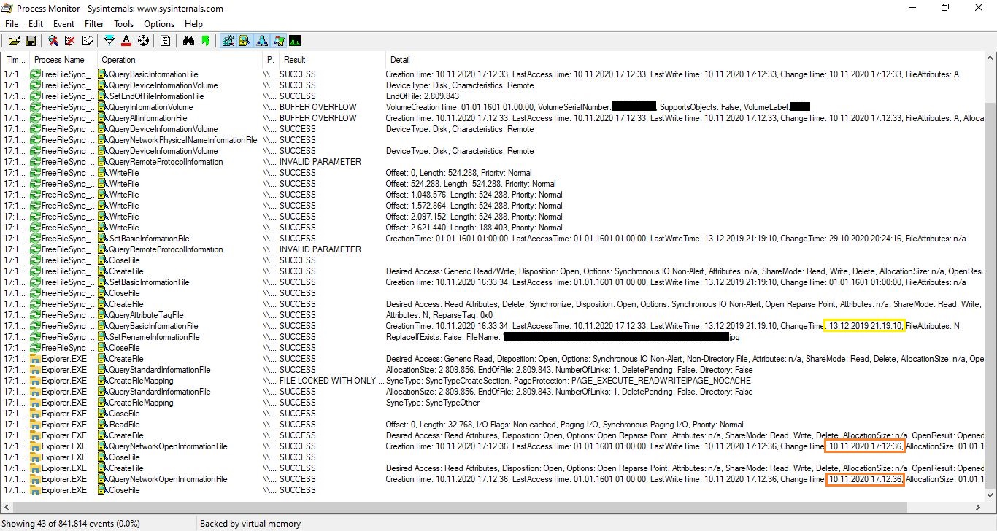Image resolution: width=997 pixels, height=531 pixels.
Task: Click the Open file toolbar icon
Action: click(x=15, y=41)
